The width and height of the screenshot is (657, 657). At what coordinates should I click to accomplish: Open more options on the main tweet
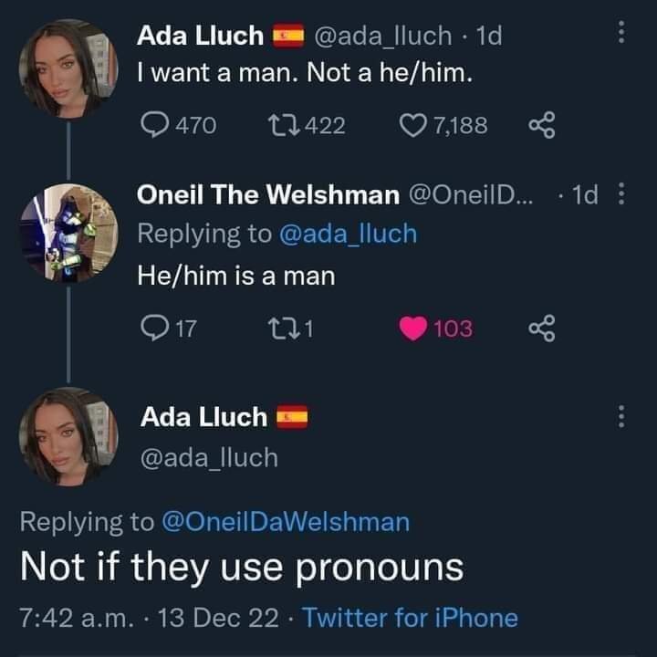pos(621,417)
